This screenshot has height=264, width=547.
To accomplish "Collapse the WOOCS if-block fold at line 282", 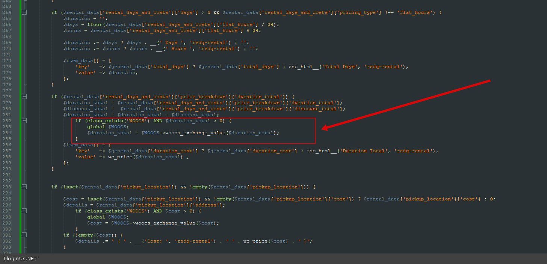I will 24,121.
